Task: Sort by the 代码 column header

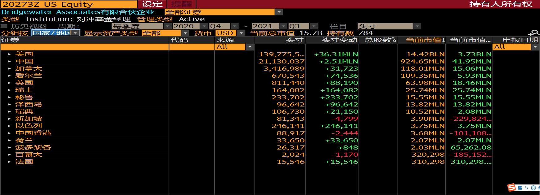Action: pos(192,40)
